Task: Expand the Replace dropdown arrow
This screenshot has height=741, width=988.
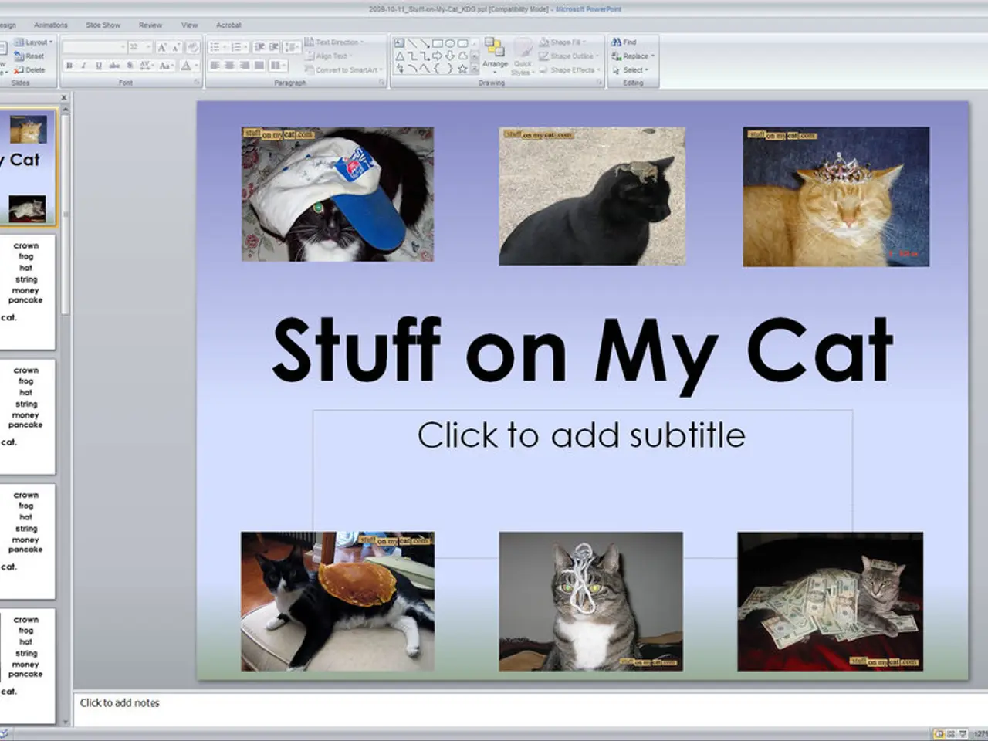Action: pos(653,56)
